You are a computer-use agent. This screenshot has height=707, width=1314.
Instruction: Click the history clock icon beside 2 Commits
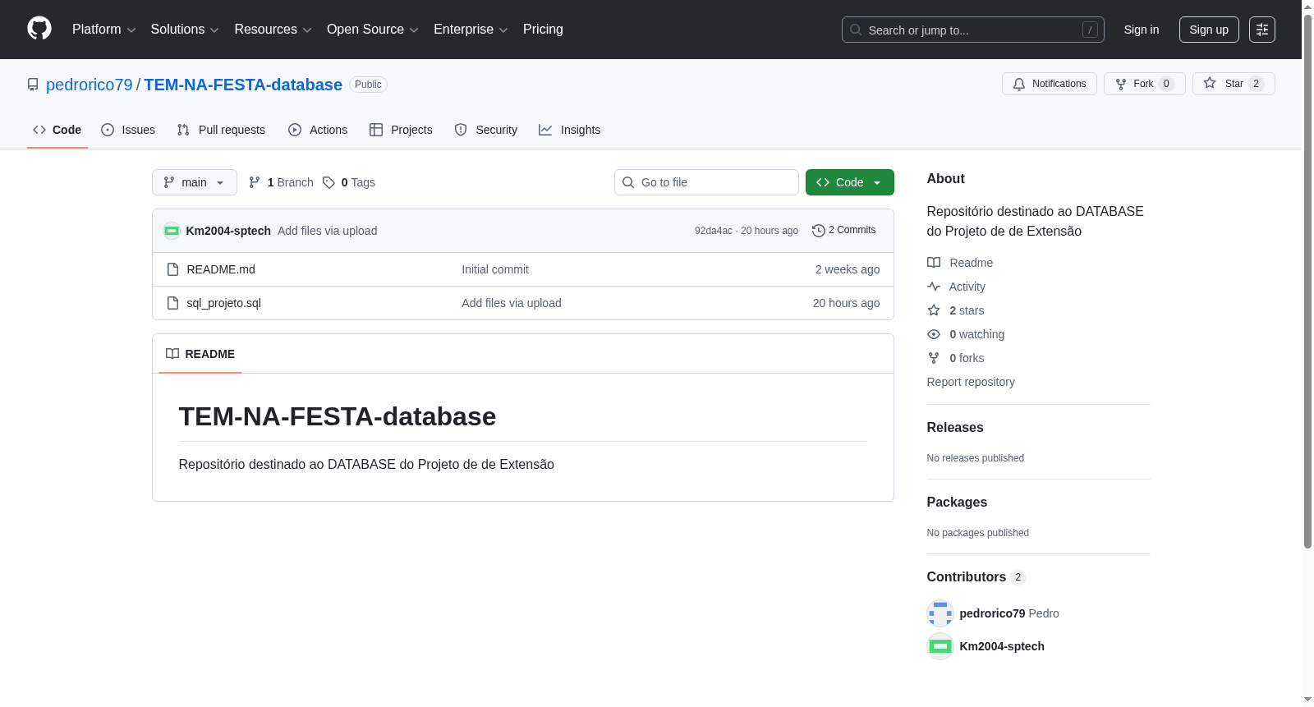pos(819,231)
